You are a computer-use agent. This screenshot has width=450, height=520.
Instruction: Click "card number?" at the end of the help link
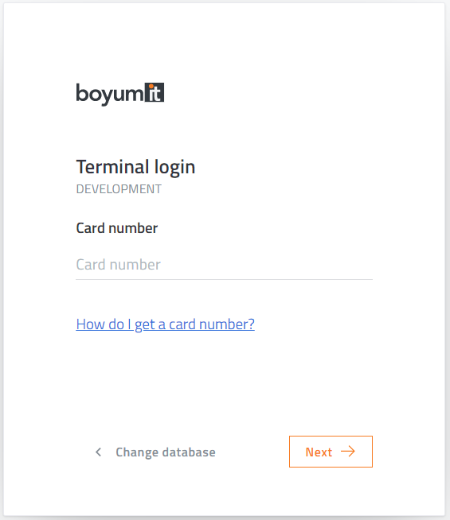click(x=212, y=324)
